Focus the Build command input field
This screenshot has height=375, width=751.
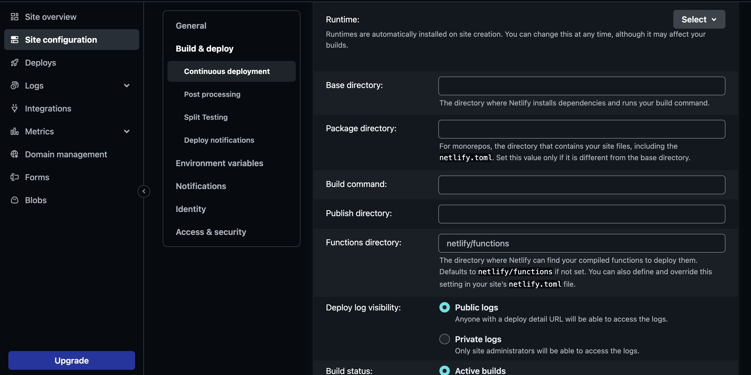(x=582, y=185)
